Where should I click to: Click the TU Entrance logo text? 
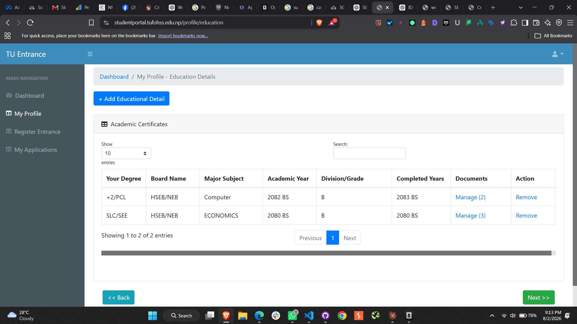(26, 54)
